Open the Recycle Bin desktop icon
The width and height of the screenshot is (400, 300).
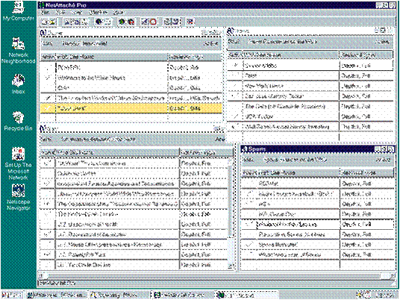point(18,121)
